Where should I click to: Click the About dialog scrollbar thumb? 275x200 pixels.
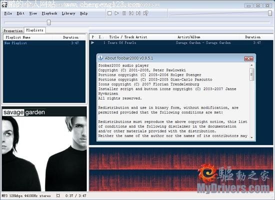click(x=251, y=74)
